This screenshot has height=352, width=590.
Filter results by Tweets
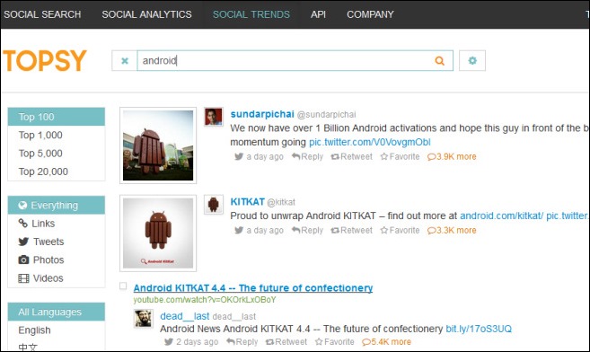coord(57,242)
